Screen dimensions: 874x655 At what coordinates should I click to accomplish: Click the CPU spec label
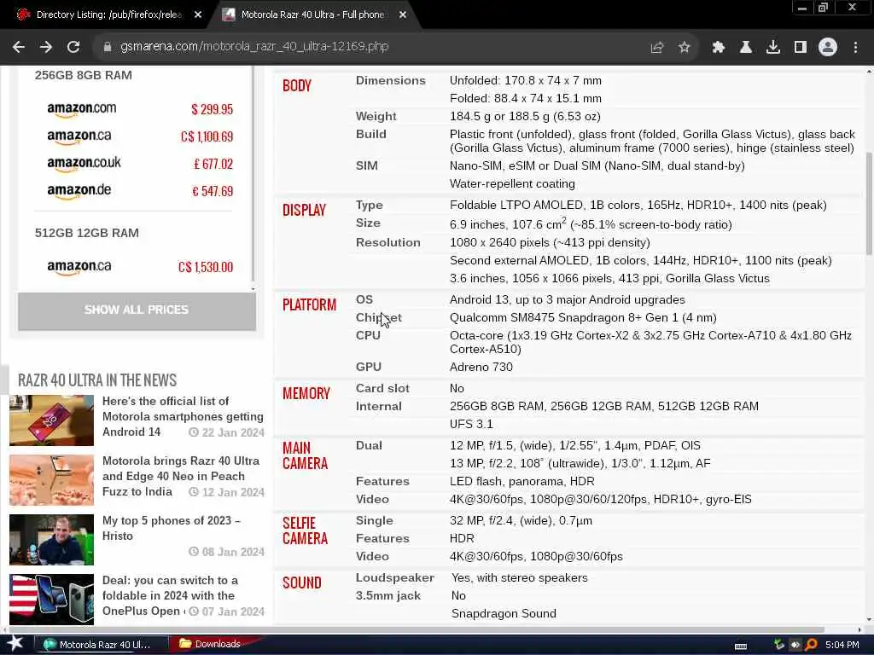click(x=368, y=335)
